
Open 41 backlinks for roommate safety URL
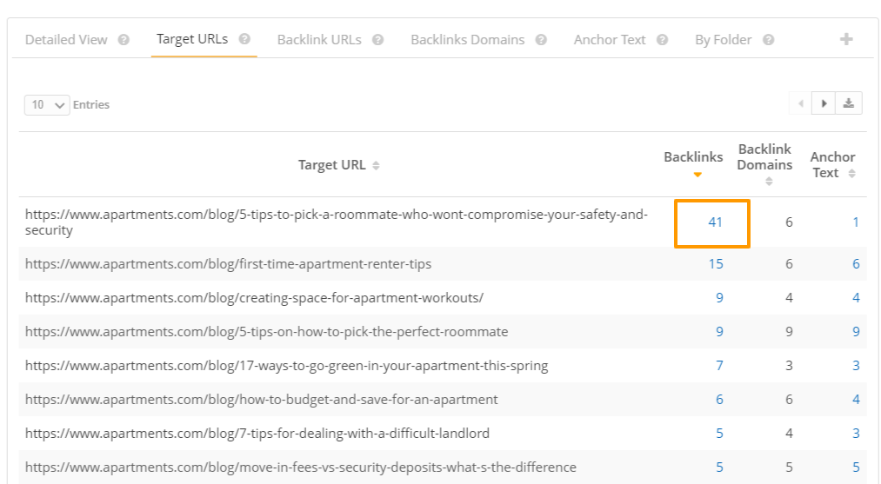(x=715, y=222)
